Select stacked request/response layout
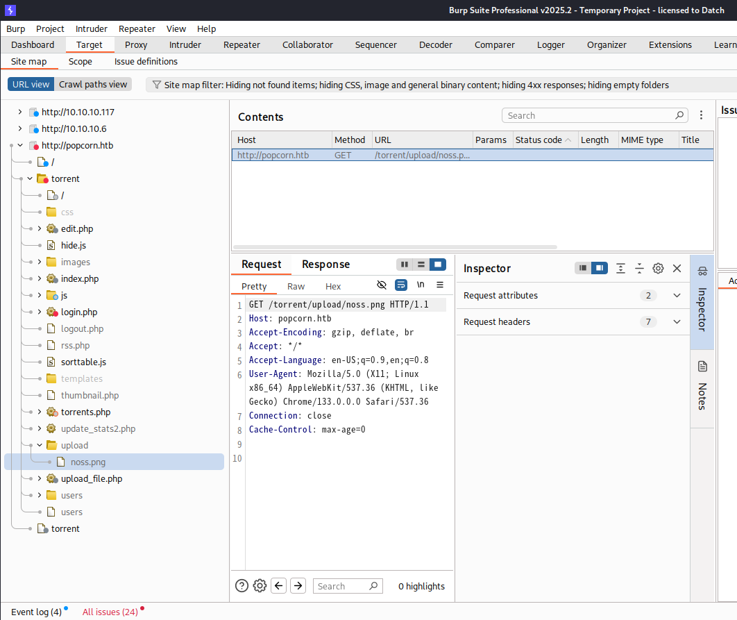 tap(421, 265)
